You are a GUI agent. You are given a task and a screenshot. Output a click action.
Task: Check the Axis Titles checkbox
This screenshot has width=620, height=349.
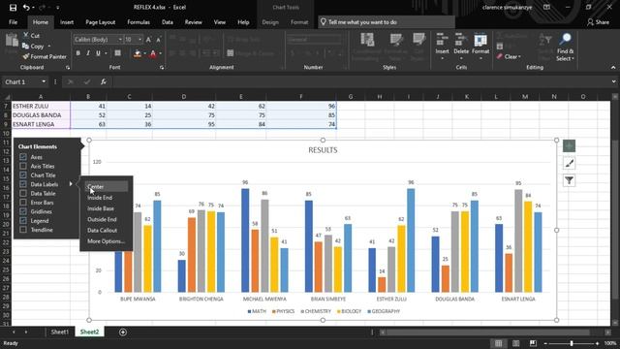click(23, 166)
